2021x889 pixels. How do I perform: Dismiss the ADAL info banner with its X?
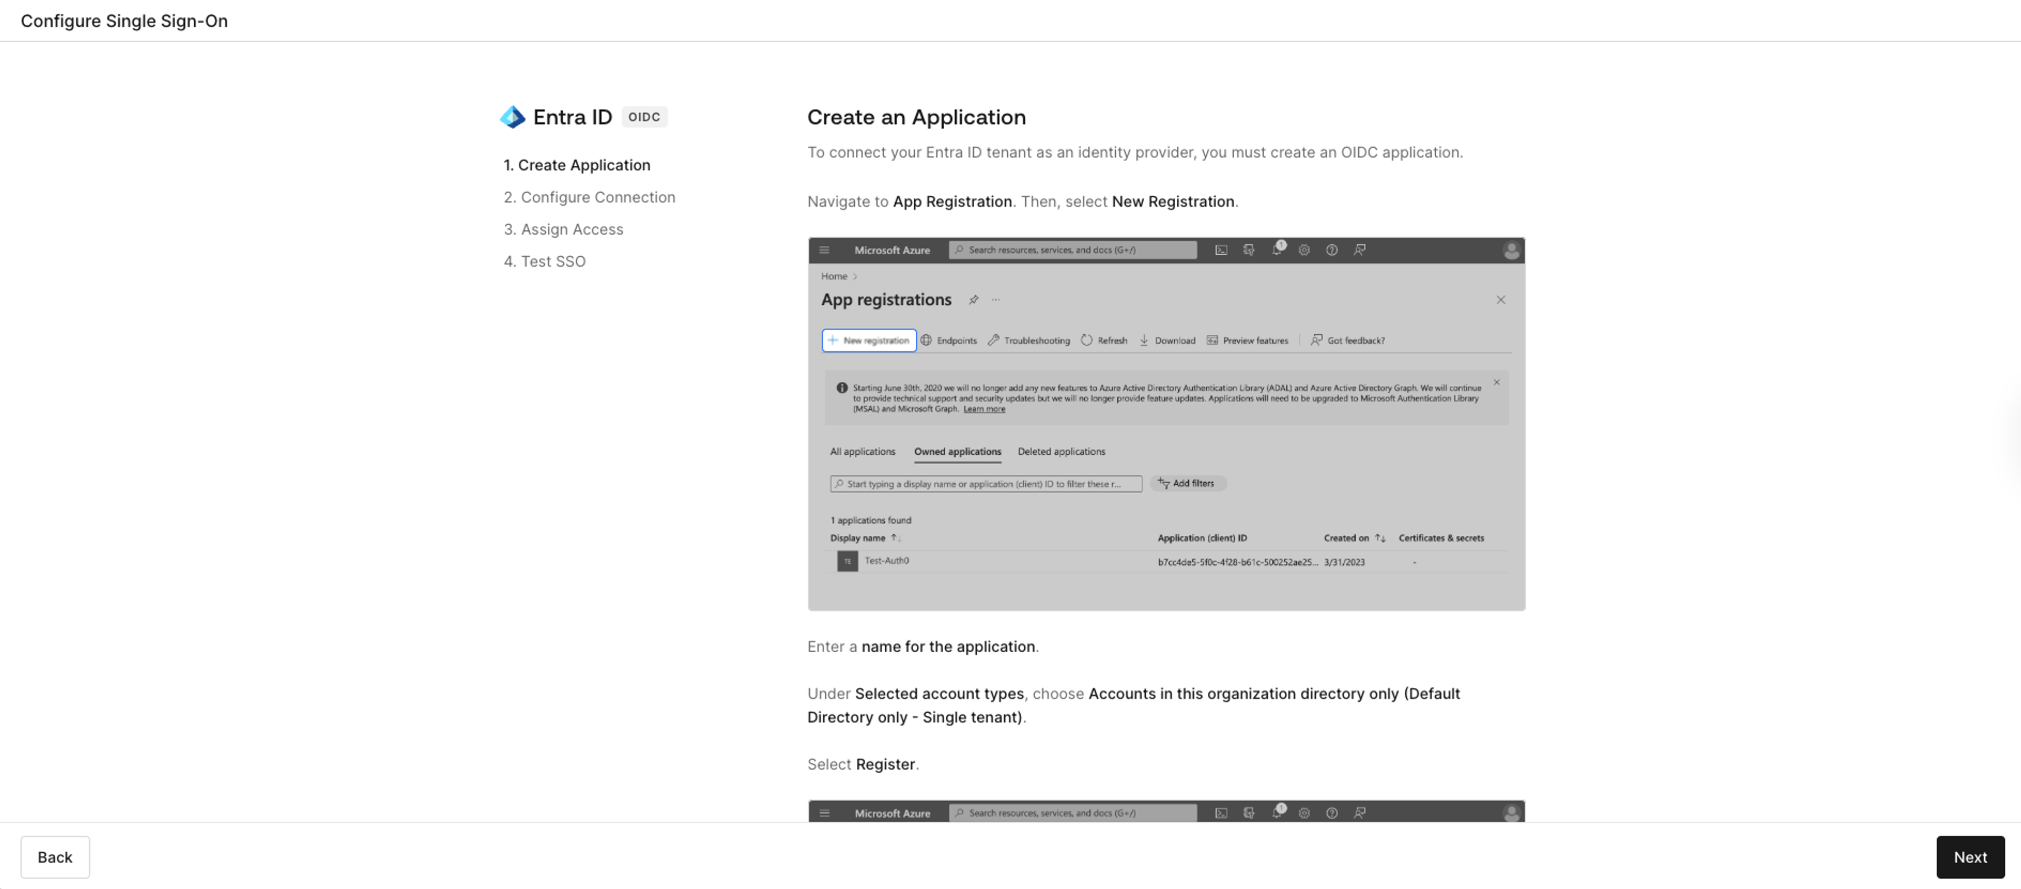[x=1496, y=383]
